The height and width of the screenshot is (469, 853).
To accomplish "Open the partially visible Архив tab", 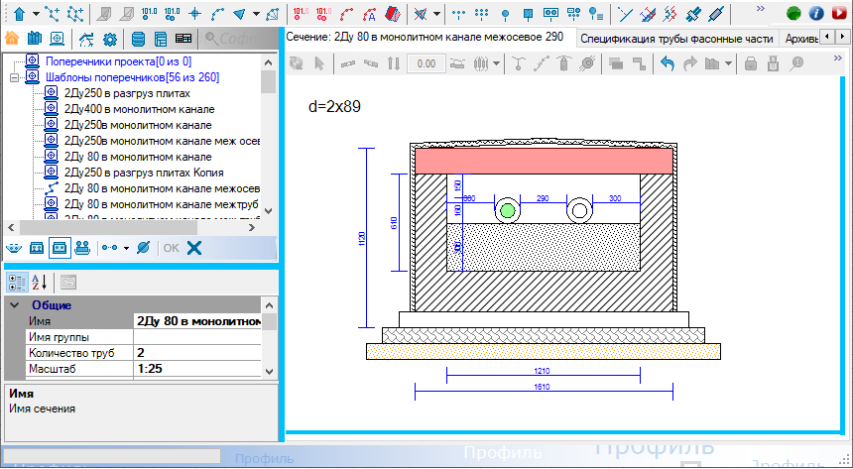I will pos(799,39).
